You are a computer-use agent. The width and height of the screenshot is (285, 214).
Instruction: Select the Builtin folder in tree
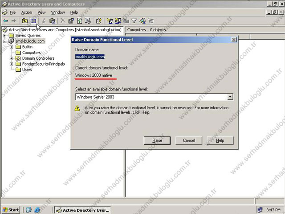27,47
